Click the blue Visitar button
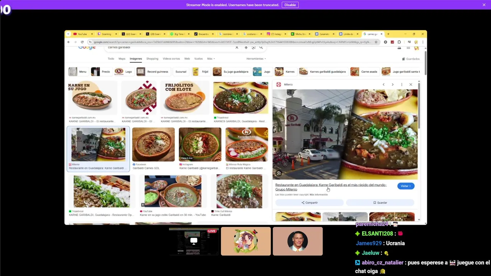491x276 pixels. (x=405, y=186)
